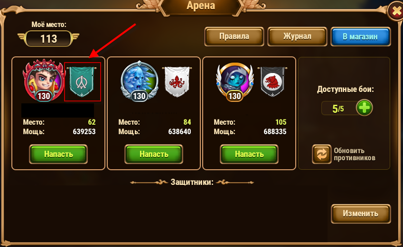Click the Защитники defenders heading
403x247 pixels.
192,182
